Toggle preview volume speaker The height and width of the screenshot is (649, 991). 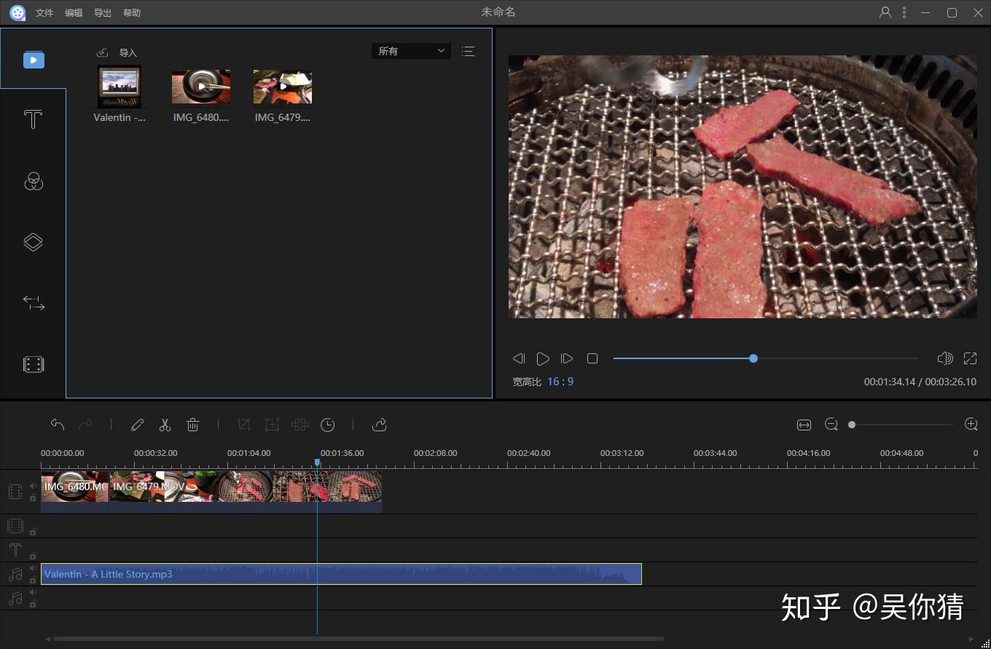[944, 358]
